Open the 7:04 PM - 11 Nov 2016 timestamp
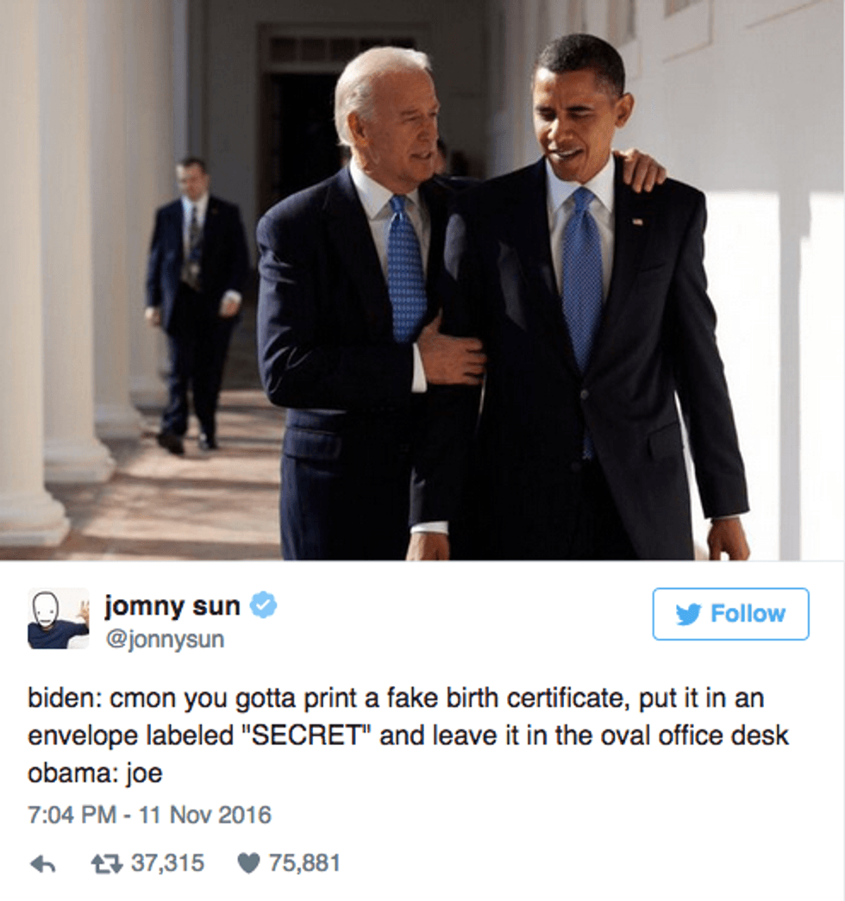The height and width of the screenshot is (901, 845). point(149,815)
